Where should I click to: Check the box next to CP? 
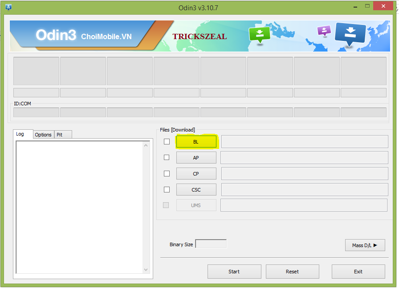(167, 173)
